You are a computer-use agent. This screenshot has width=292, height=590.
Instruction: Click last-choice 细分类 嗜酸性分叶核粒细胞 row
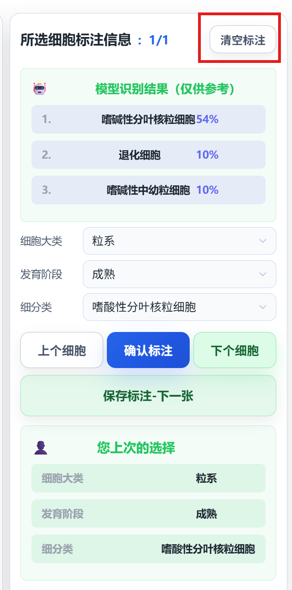coord(148,549)
